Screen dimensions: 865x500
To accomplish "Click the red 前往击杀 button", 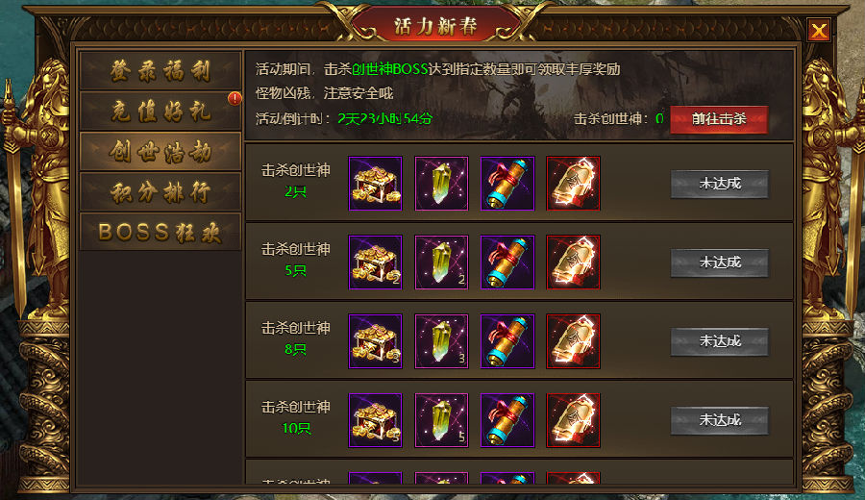I will [x=719, y=119].
